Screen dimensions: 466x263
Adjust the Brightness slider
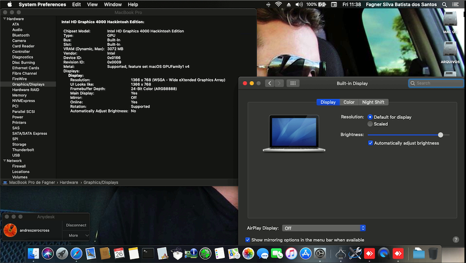(440, 135)
